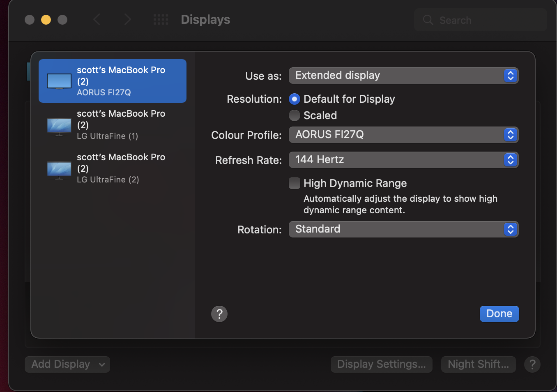
Task: Click the Done button
Action: click(499, 314)
